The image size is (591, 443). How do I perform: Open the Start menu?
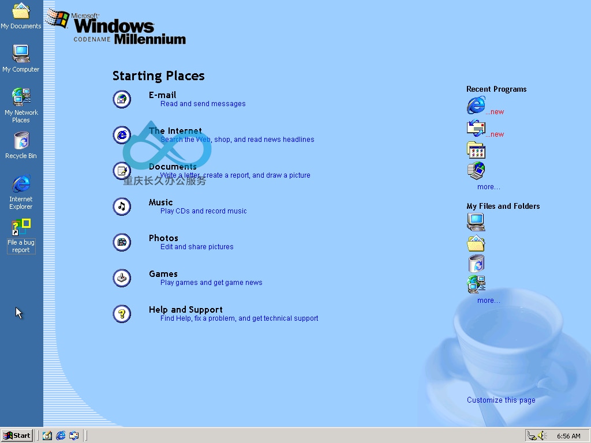point(17,436)
